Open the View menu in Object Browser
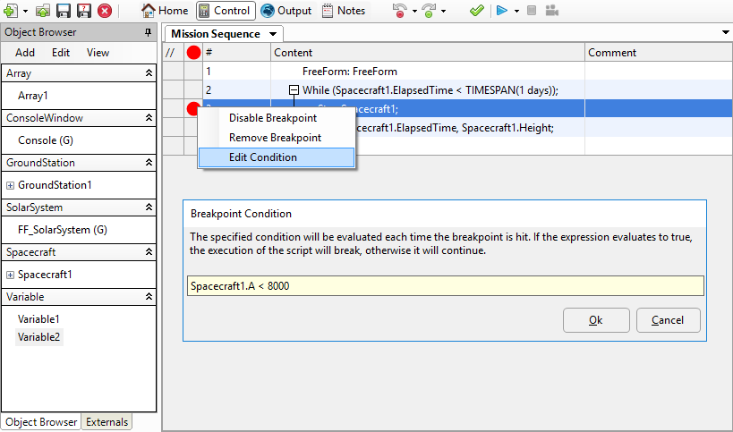The image size is (733, 432). (98, 53)
